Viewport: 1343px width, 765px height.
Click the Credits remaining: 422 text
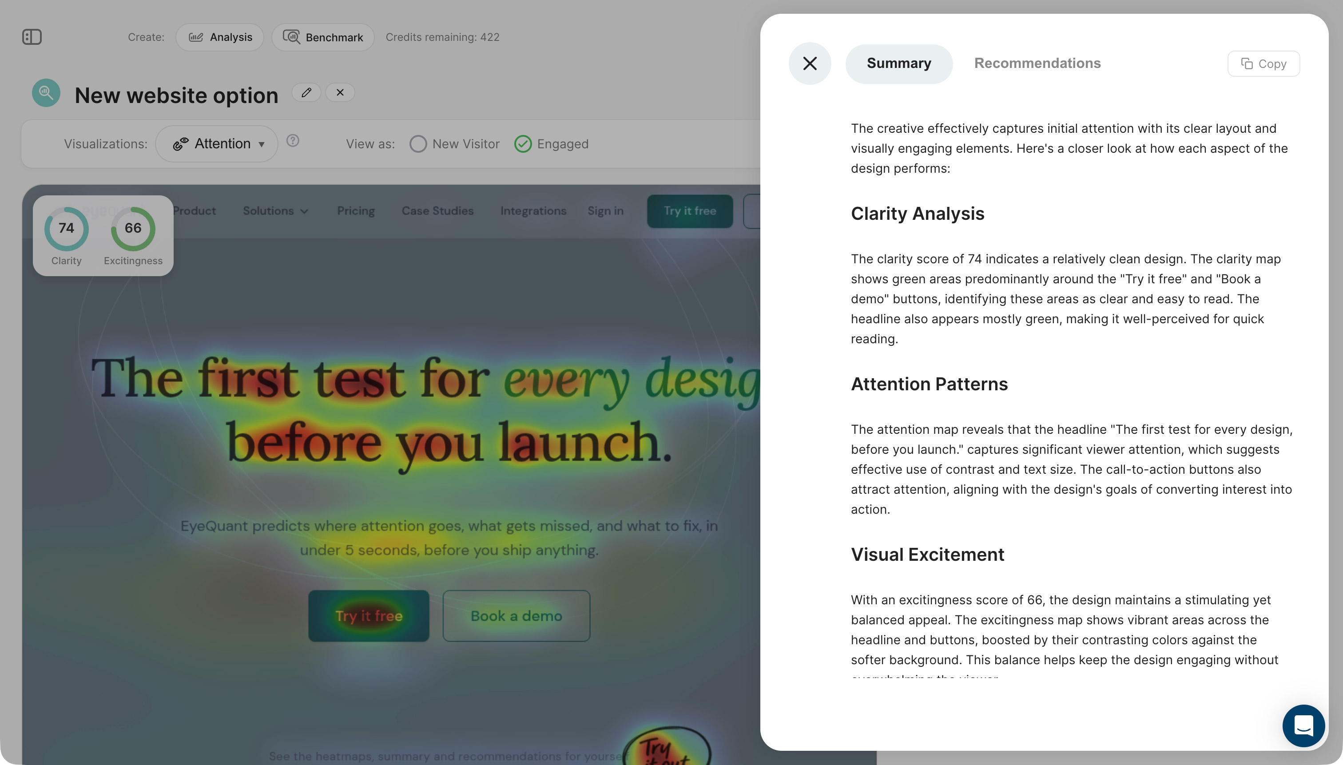442,37
